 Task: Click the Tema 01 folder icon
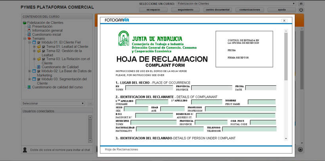[39, 47]
